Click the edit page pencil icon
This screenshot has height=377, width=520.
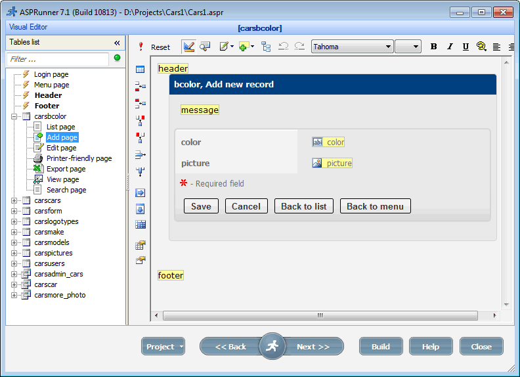[224, 47]
